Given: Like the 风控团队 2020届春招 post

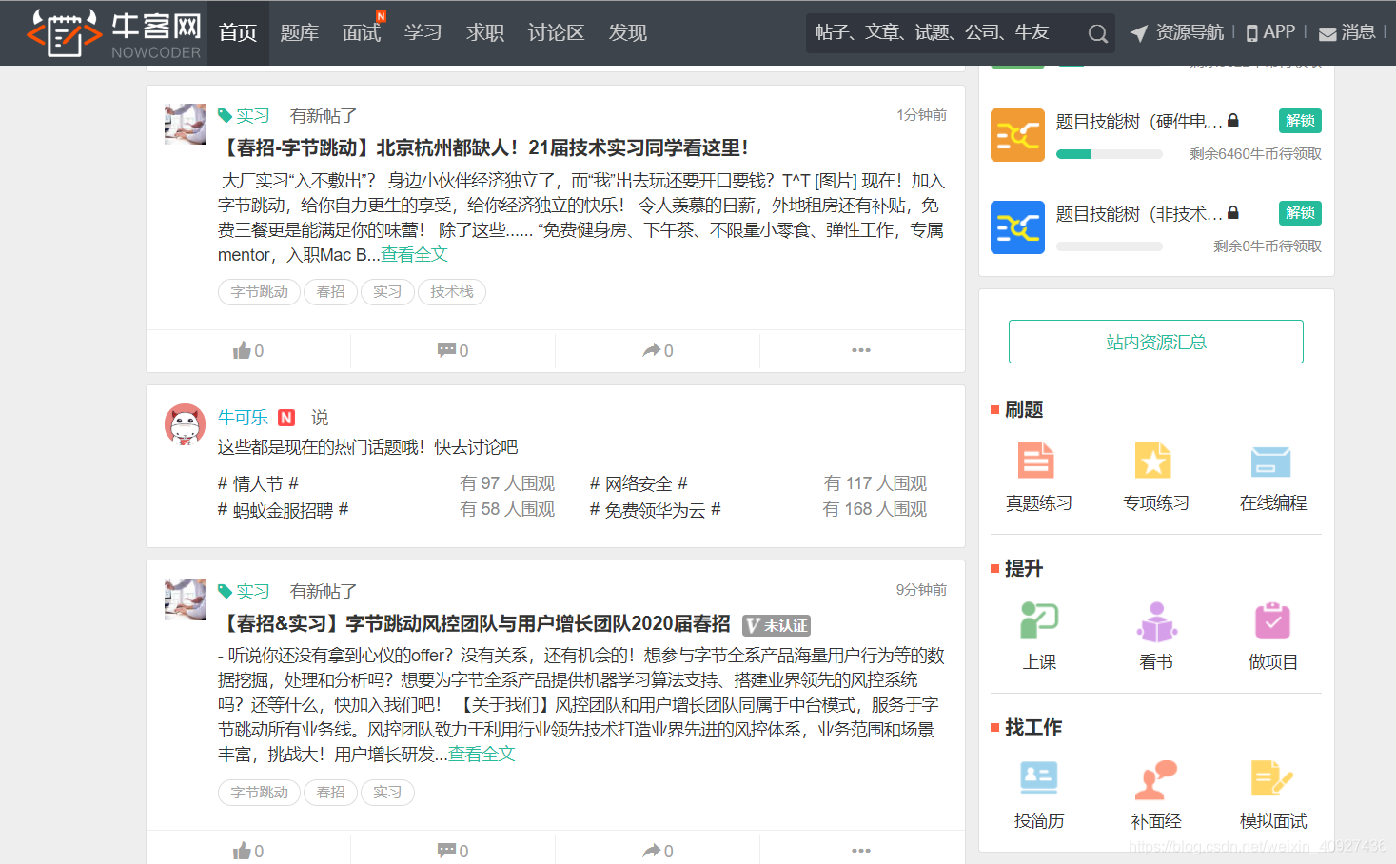Looking at the screenshot, I should [248, 851].
